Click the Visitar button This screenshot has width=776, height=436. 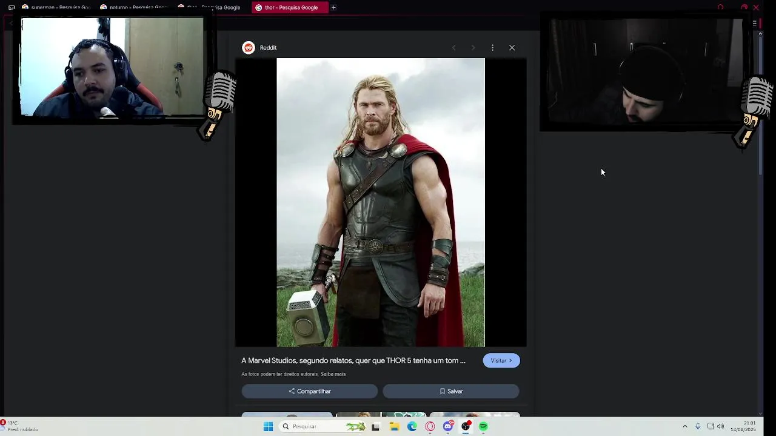point(501,360)
